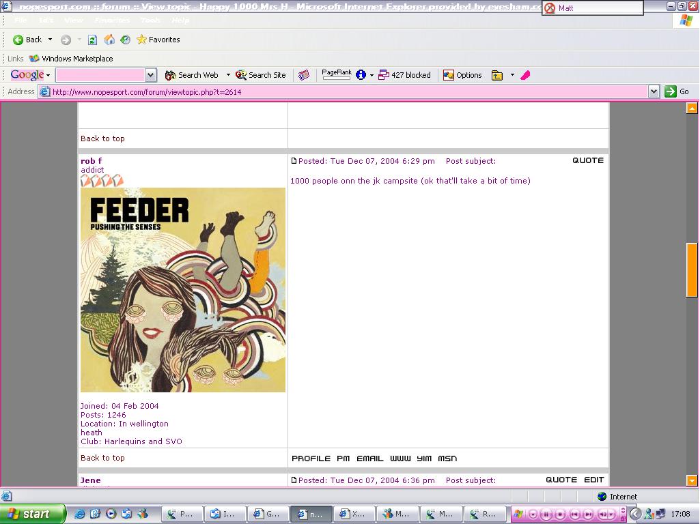Expand the page info dropdown arrow
This screenshot has height=524, width=700.
pos(372,75)
